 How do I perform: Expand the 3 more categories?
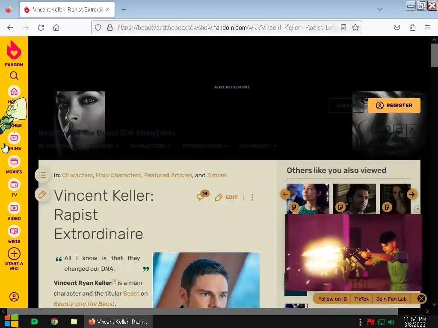coord(216,175)
